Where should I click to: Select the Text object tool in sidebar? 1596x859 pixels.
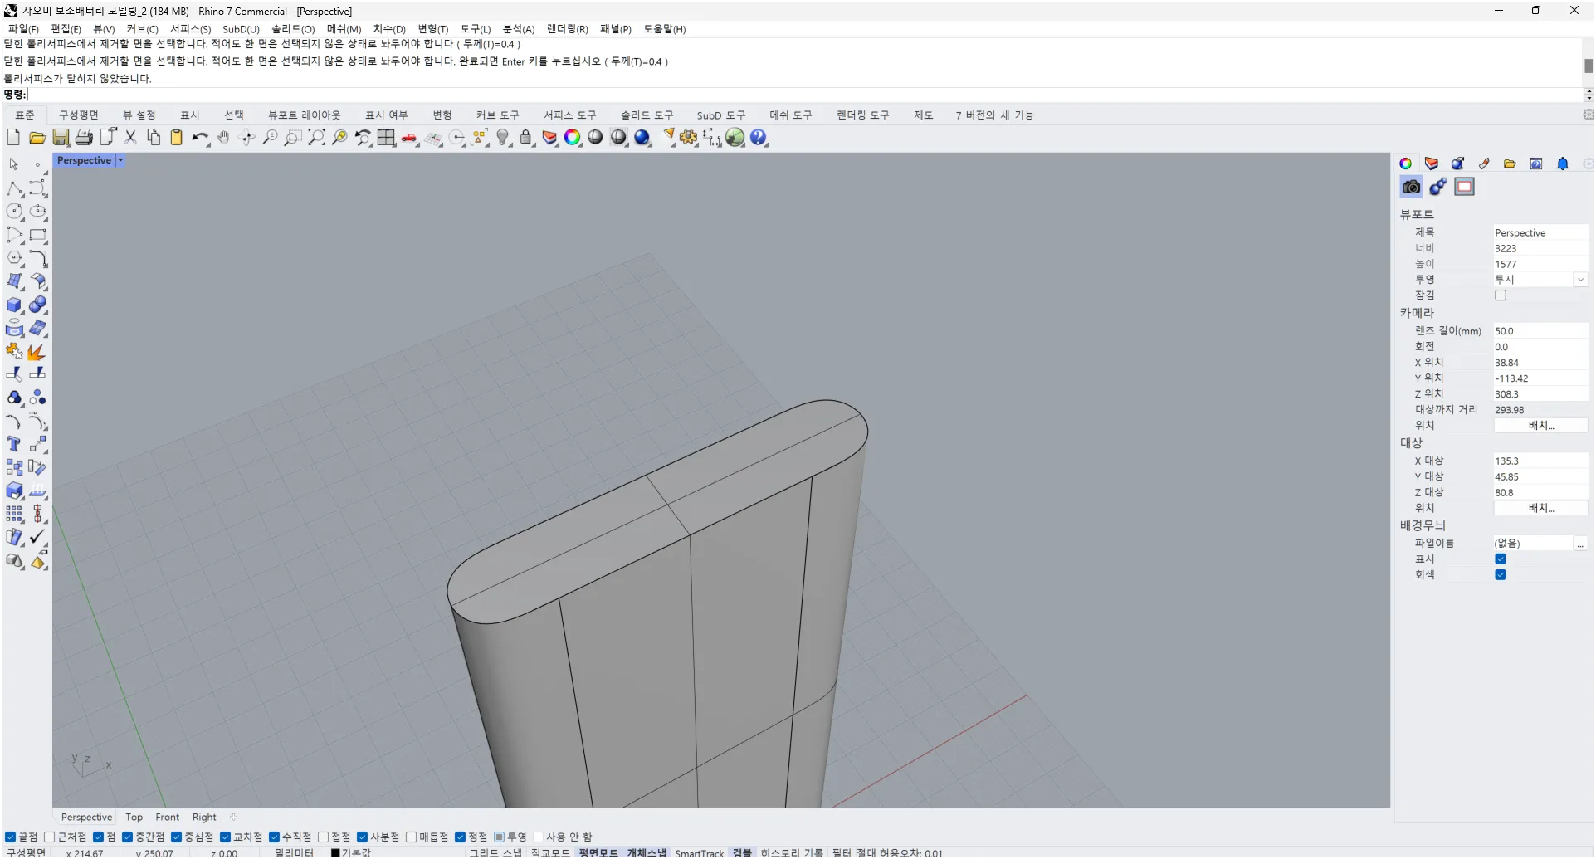14,445
